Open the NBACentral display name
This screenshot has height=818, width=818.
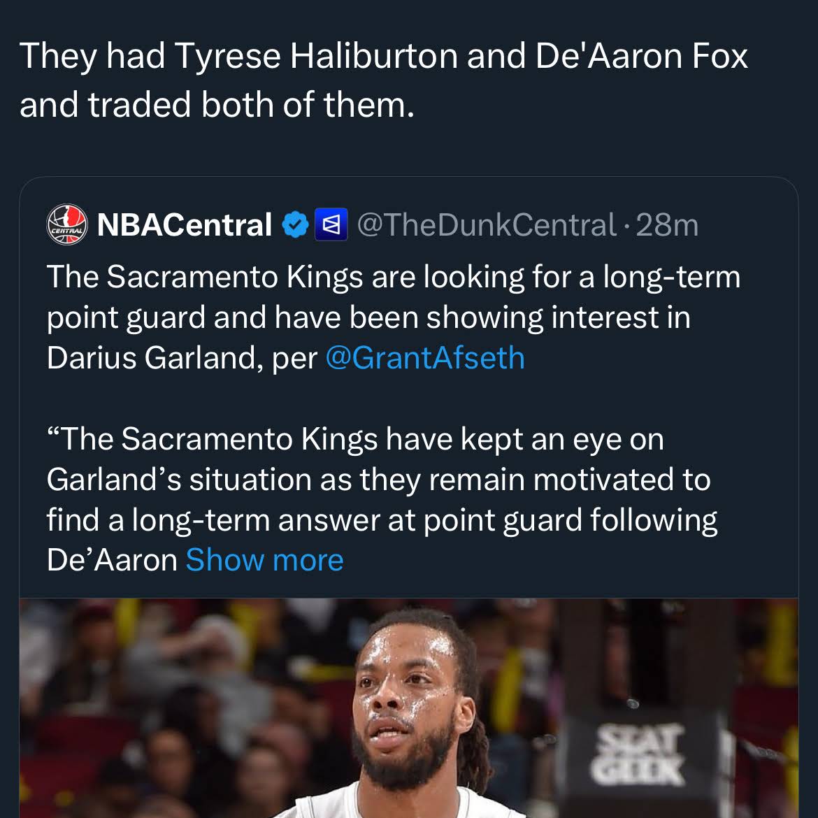tap(184, 225)
